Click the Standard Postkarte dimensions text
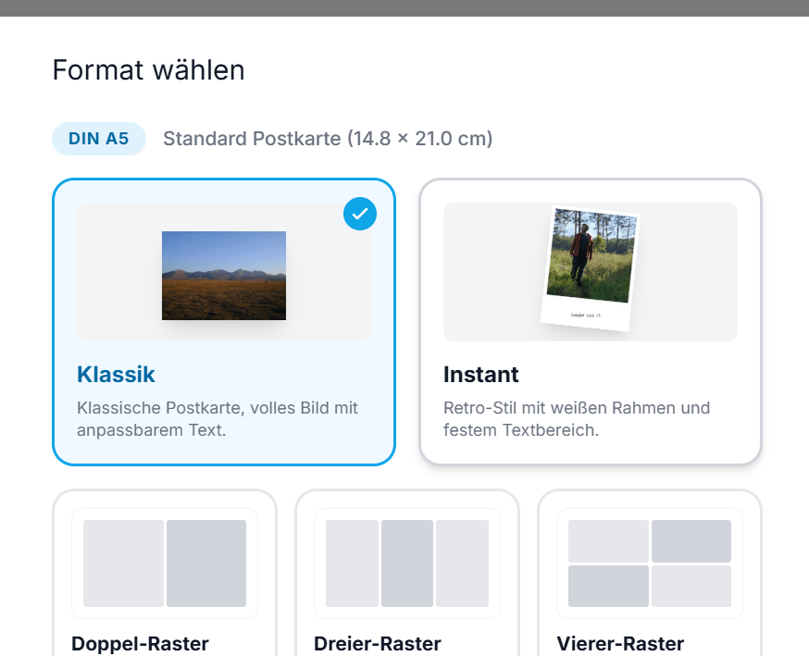 [327, 138]
